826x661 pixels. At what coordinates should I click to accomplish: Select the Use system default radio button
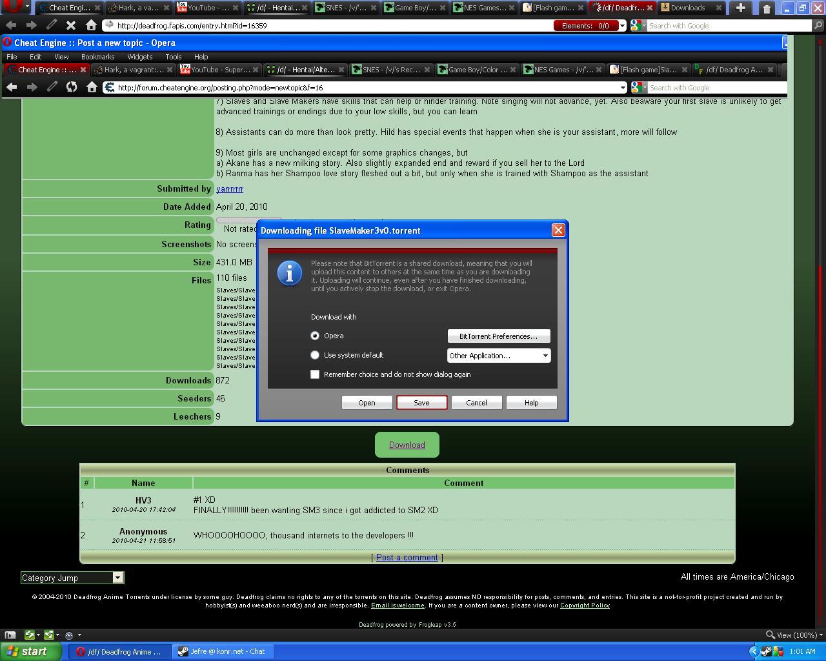coord(315,355)
